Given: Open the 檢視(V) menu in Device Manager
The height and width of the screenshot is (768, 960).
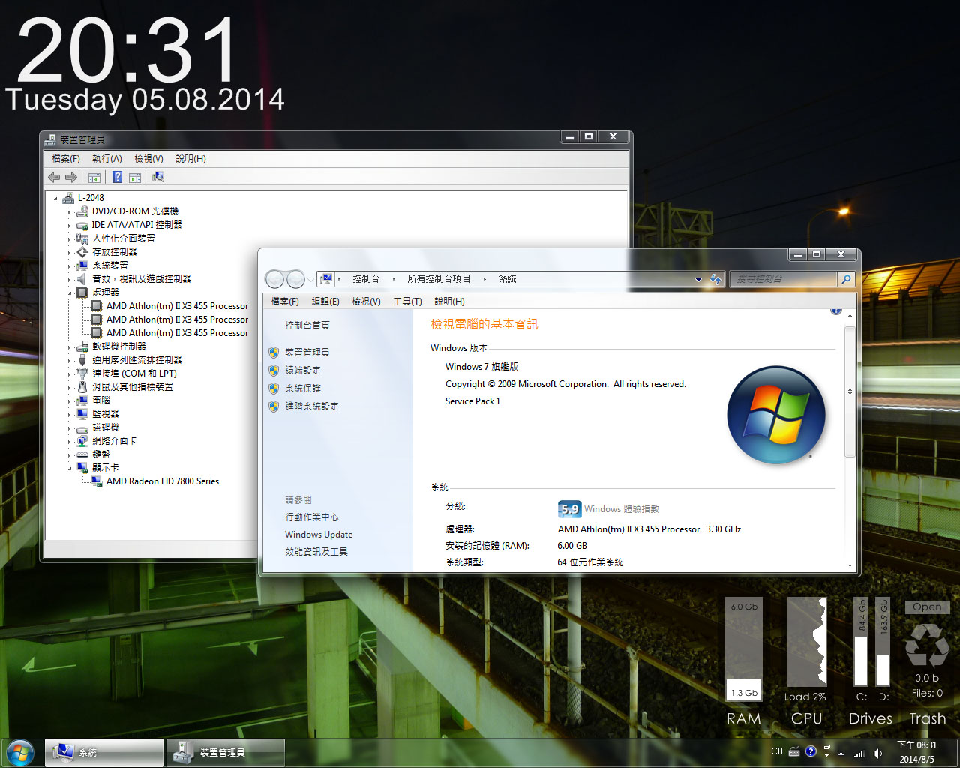Looking at the screenshot, I should point(148,159).
